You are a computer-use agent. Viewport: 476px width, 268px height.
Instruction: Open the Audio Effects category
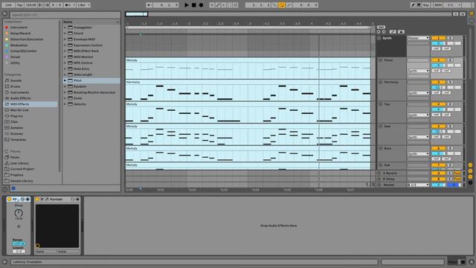coord(20,98)
